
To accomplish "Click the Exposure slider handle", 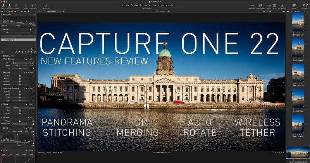I will (x=20, y=76).
